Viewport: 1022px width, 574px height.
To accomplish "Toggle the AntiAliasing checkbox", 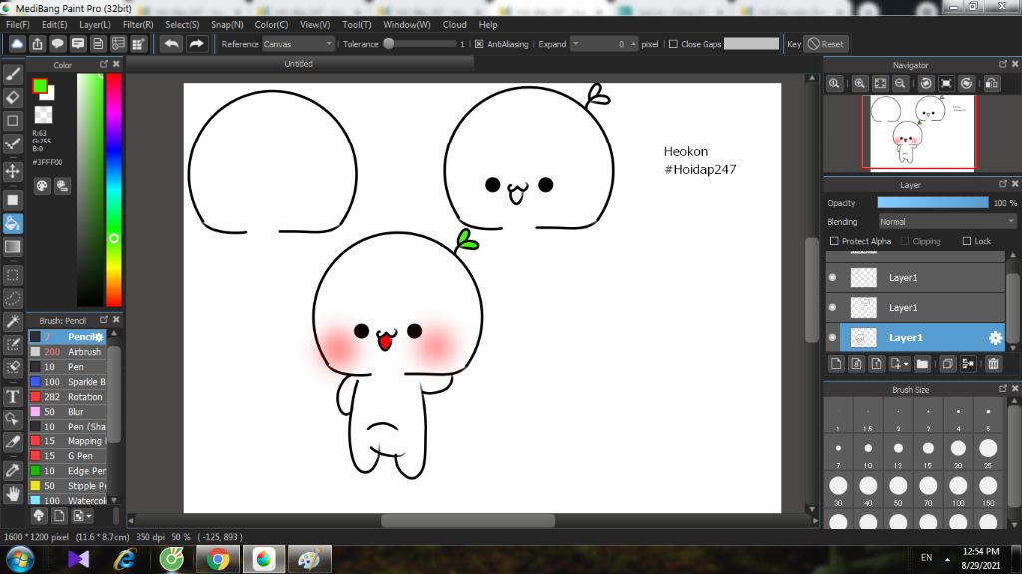I will (x=479, y=44).
